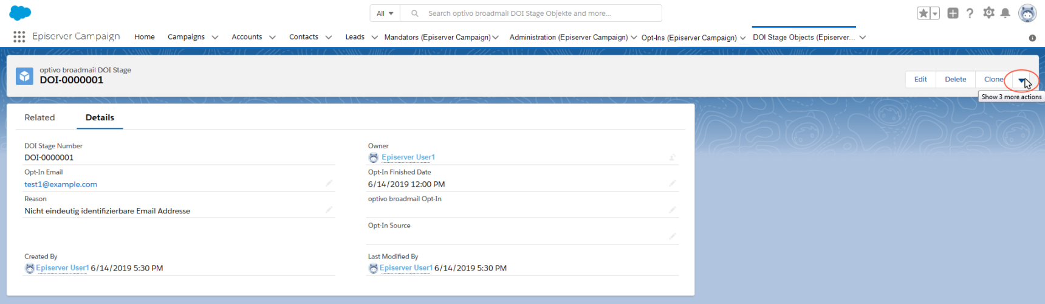Viewport: 1045px width, 304px height.
Task: Open the test1@example.com email link
Action: tap(61, 184)
